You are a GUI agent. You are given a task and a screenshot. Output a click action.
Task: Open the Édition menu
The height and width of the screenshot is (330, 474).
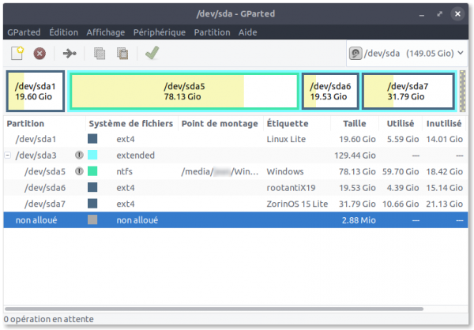coord(64,32)
